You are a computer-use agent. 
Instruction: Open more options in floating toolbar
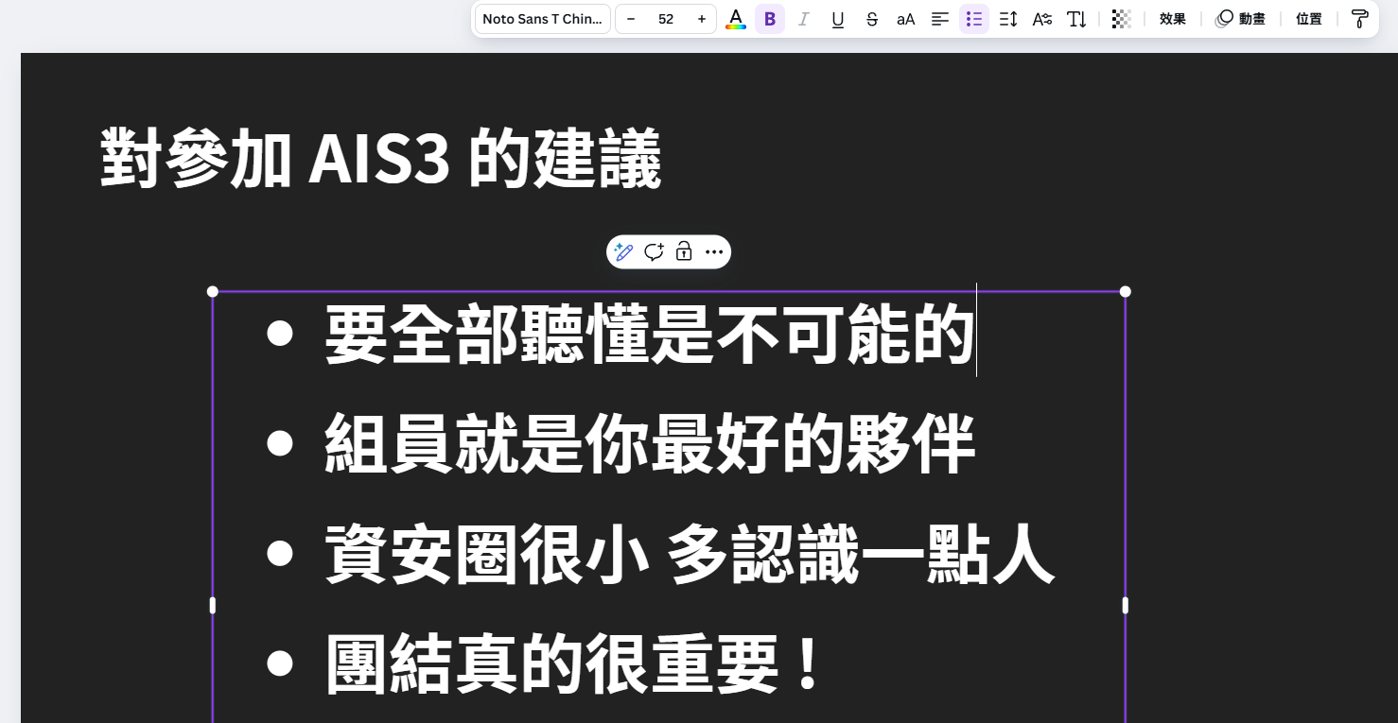pos(714,251)
